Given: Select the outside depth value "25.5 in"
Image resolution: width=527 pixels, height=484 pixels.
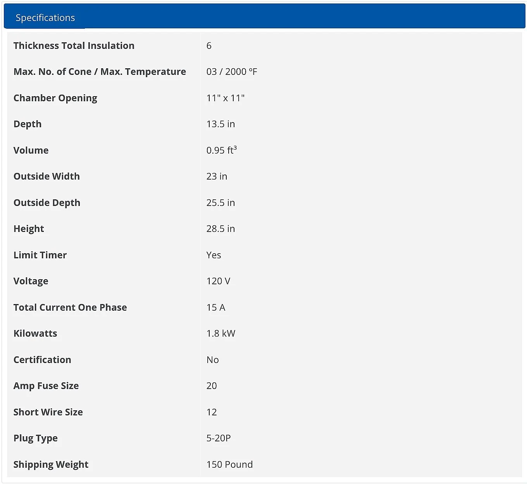Looking at the screenshot, I should coord(220,203).
